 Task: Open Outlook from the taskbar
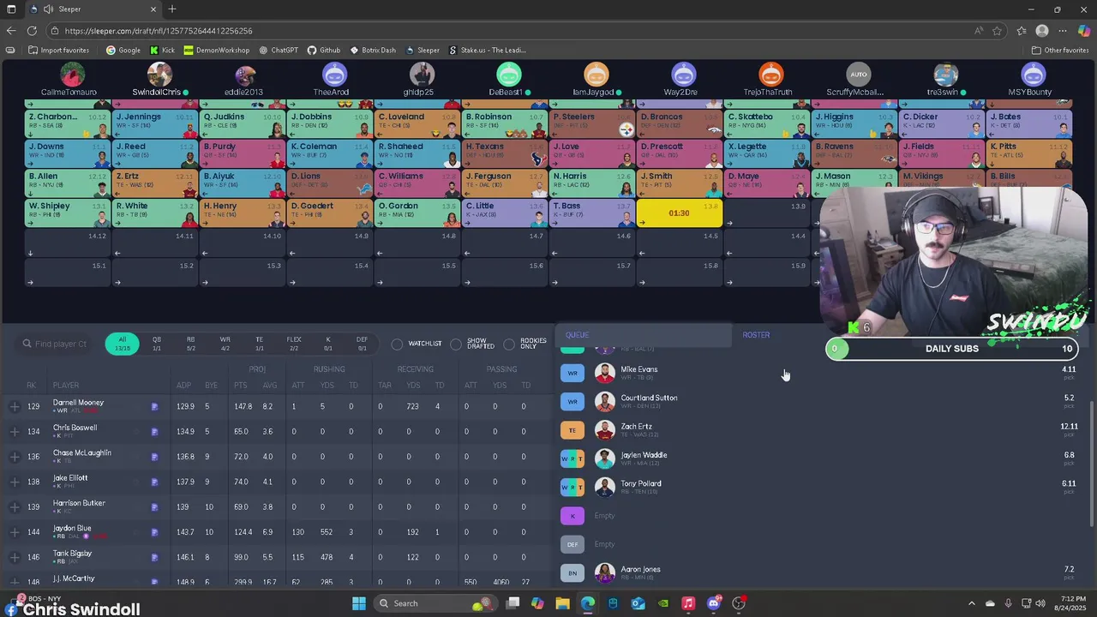pyautogui.click(x=638, y=603)
